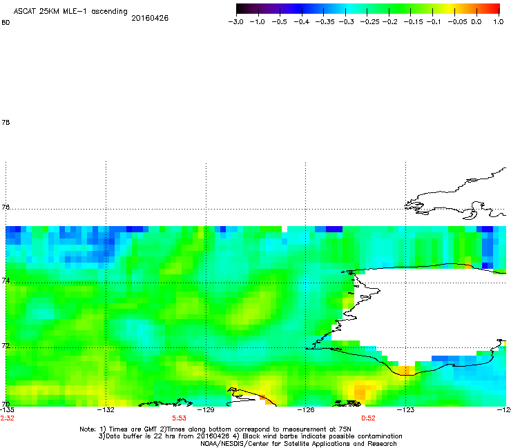The height and width of the screenshot is (448, 511).
Task: Click the NOAA/NESDIS credit line
Action: coord(298,444)
